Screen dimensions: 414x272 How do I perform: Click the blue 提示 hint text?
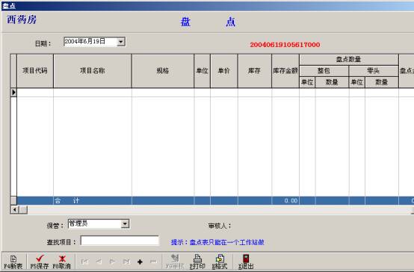click(x=217, y=242)
